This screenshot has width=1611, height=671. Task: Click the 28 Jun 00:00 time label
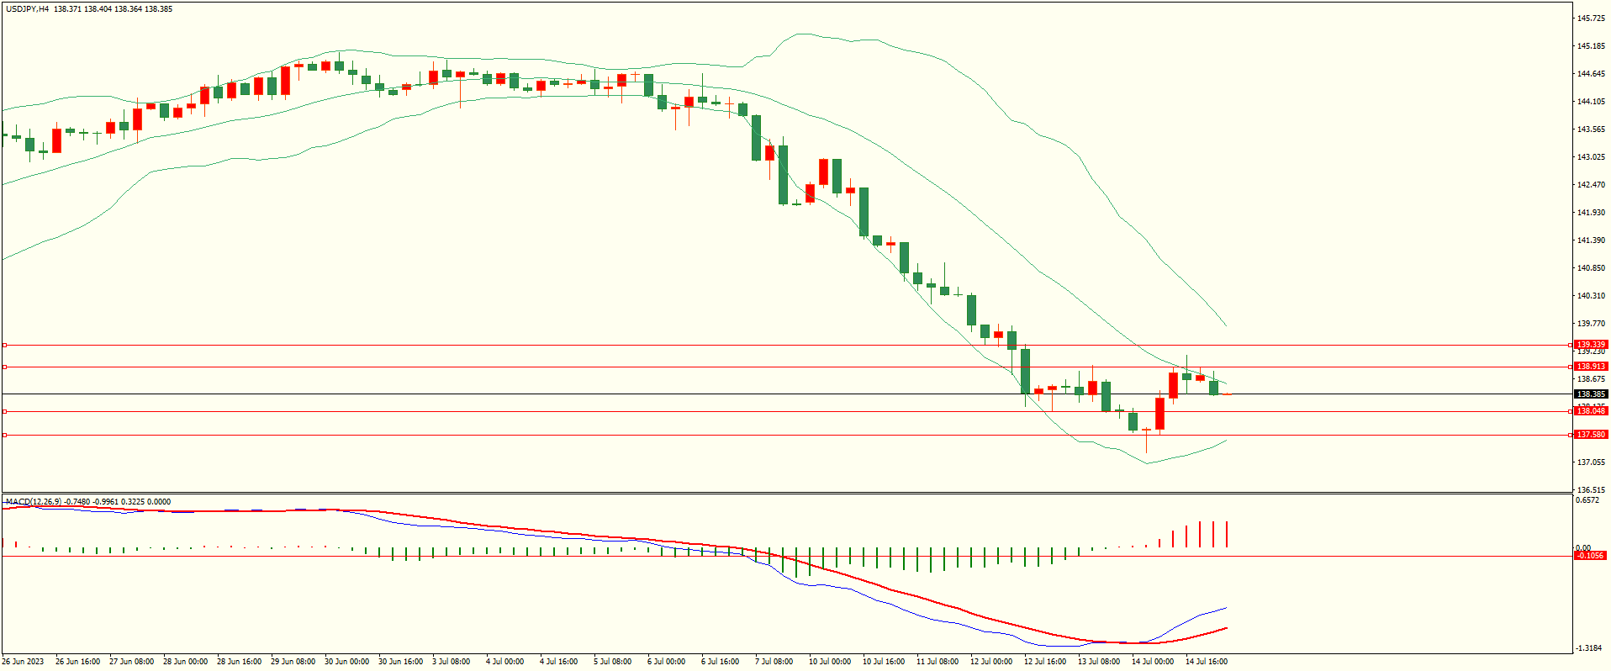click(x=185, y=662)
